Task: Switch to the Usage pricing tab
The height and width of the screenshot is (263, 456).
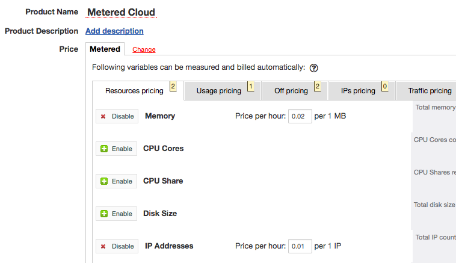Action: coord(219,91)
